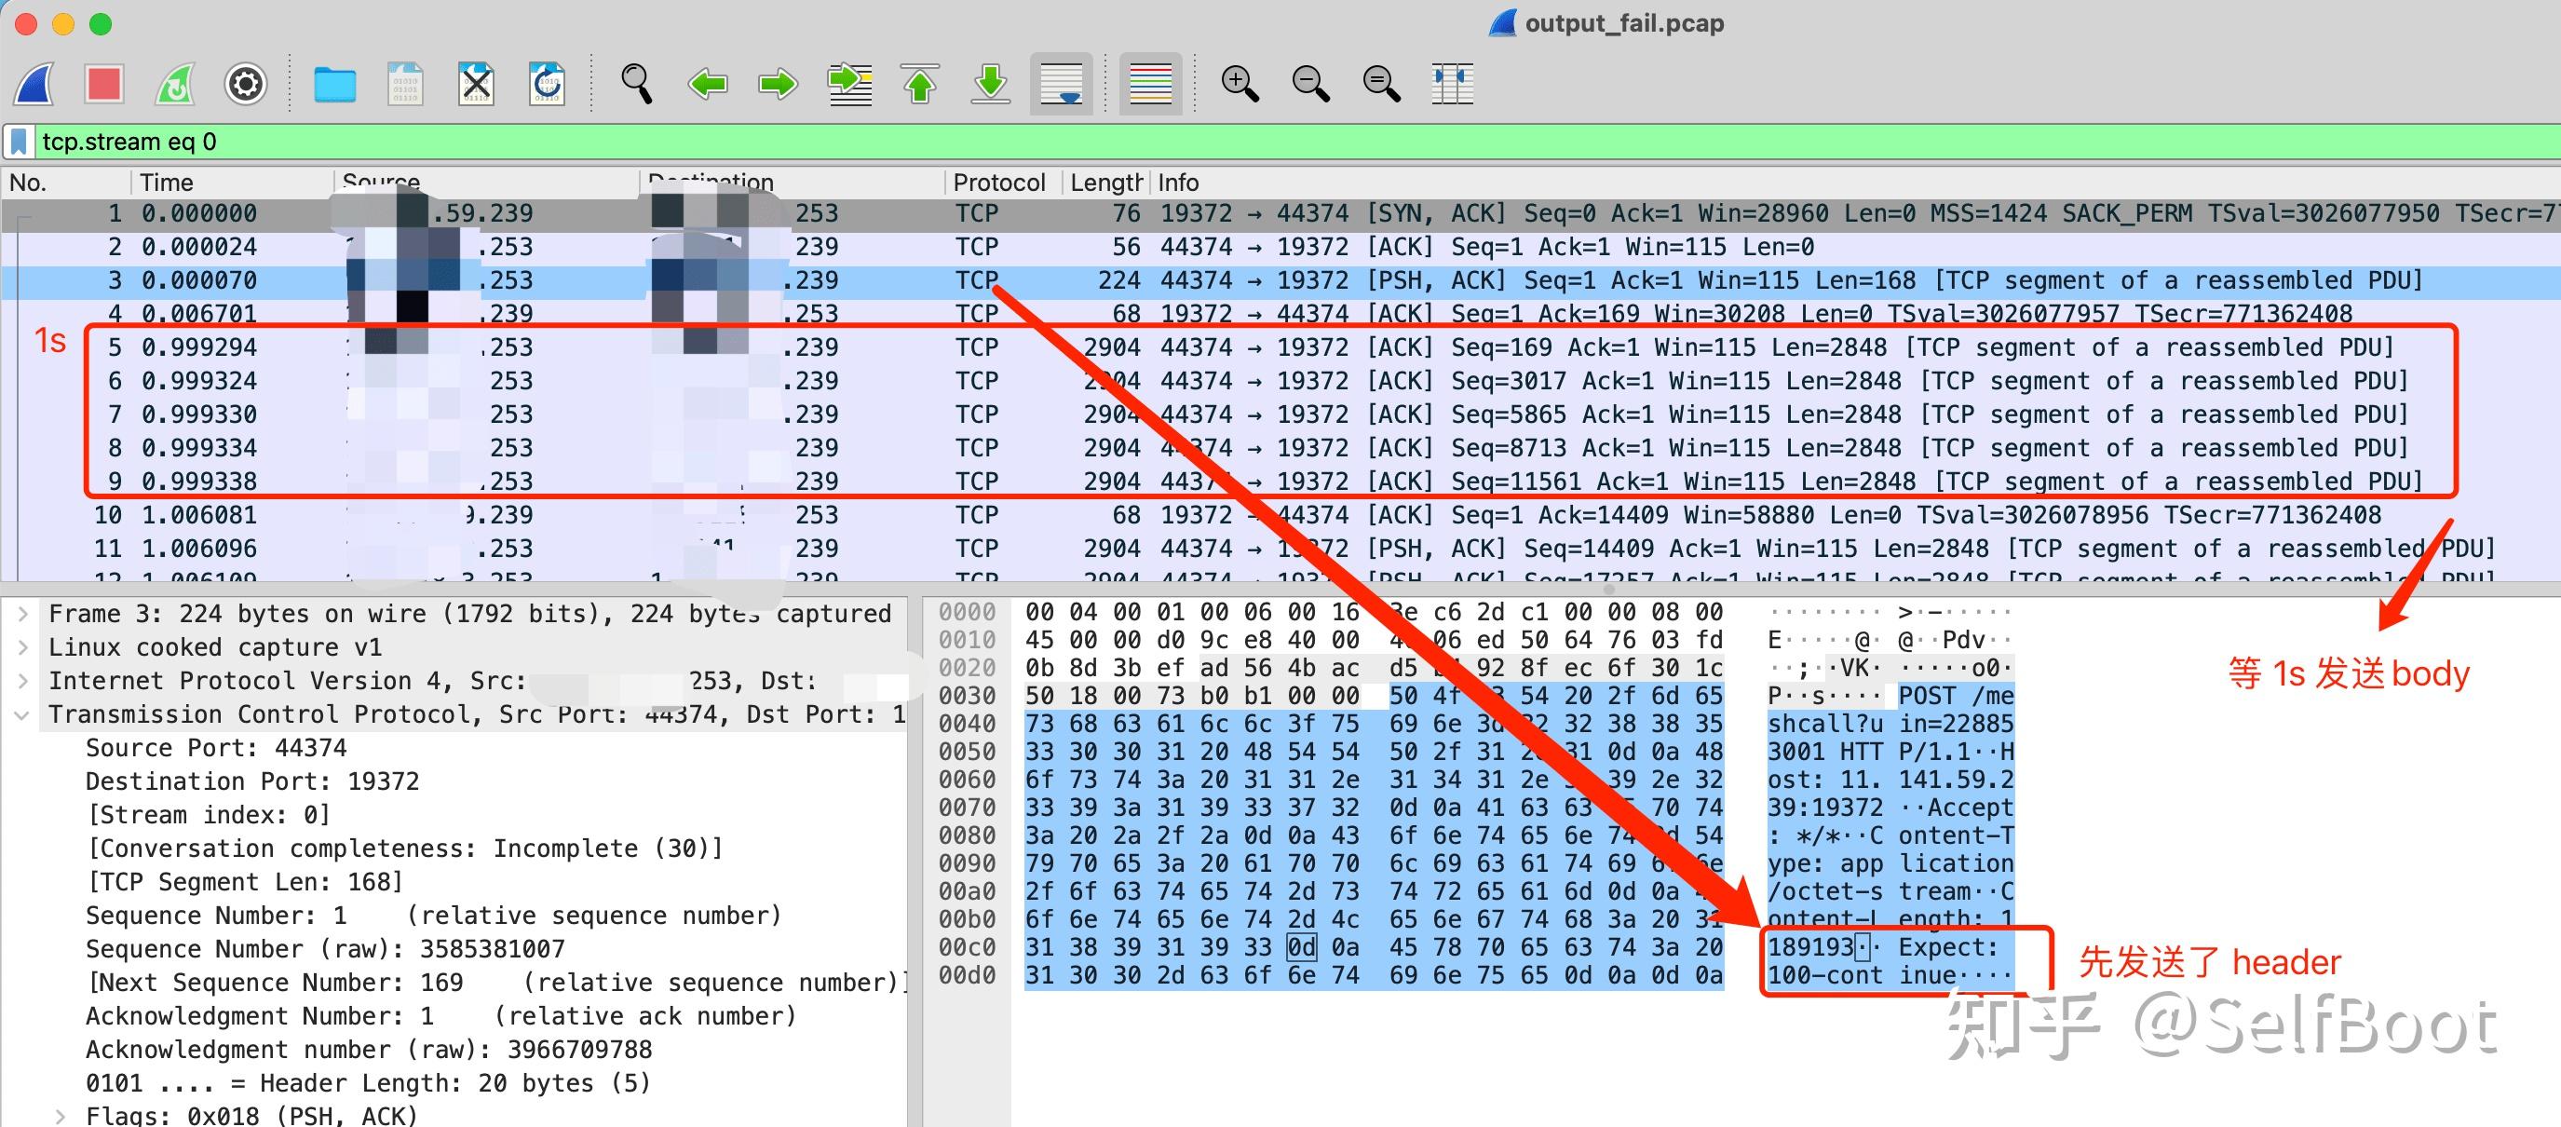
Task: Open the capture options gear
Action: point(246,84)
